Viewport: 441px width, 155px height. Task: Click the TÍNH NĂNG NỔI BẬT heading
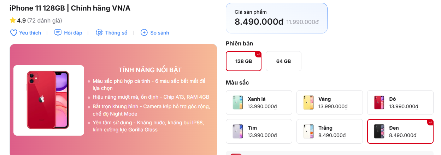pos(150,70)
